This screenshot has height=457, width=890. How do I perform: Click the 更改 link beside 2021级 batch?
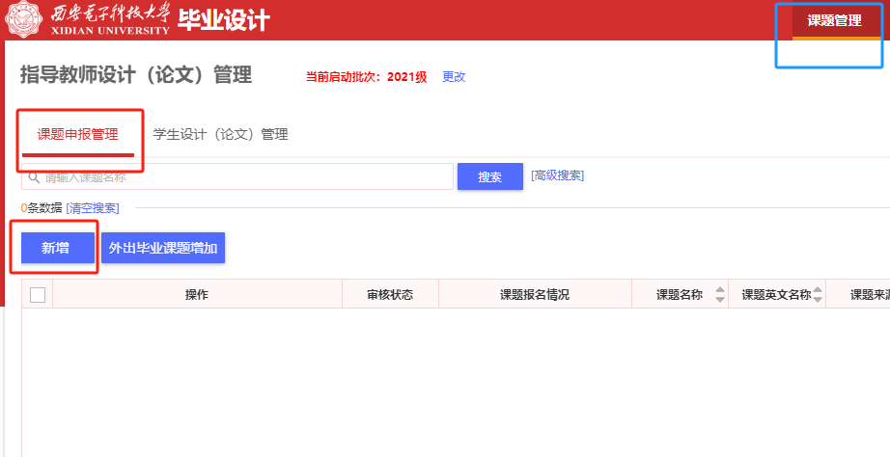454,77
